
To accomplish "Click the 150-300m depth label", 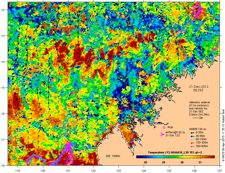I will 202,142.
